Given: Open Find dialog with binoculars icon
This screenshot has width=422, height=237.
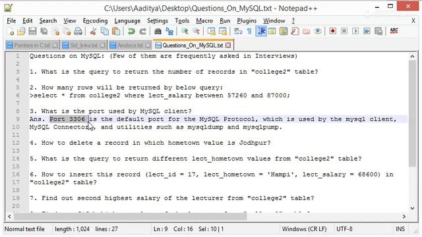Looking at the screenshot, I should tap(158, 32).
